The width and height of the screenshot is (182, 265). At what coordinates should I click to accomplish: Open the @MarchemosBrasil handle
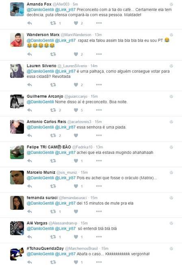pyautogui.click(x=81, y=248)
